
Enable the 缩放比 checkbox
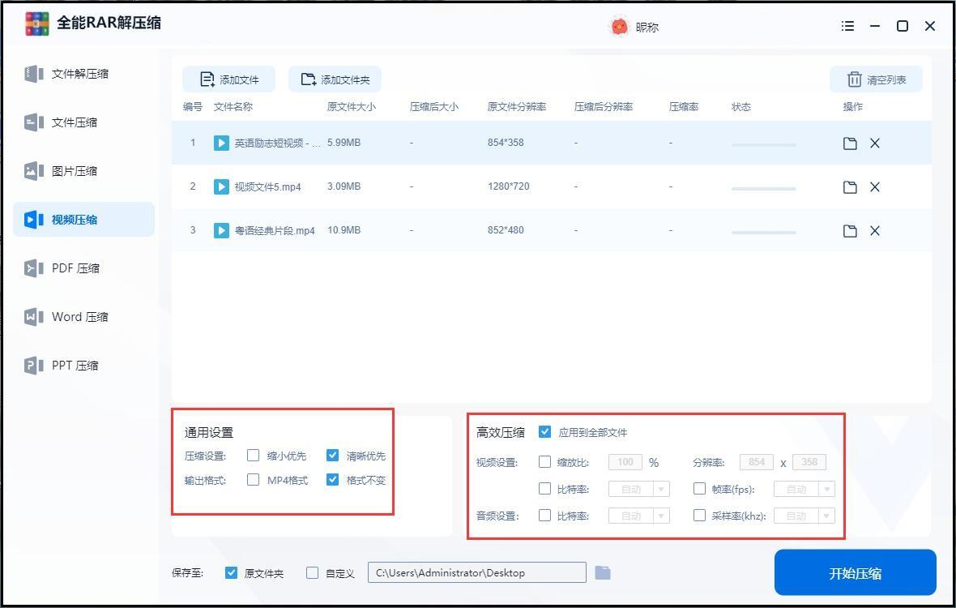545,461
